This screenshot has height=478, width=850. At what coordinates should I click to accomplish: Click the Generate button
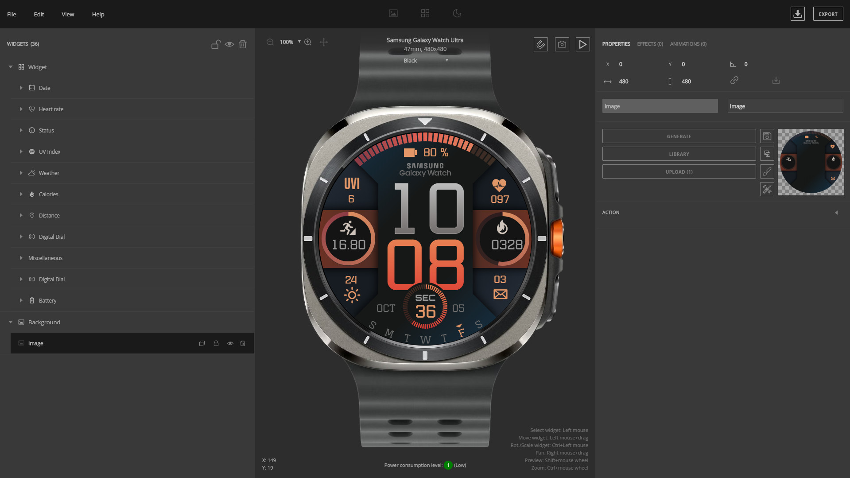click(x=679, y=136)
